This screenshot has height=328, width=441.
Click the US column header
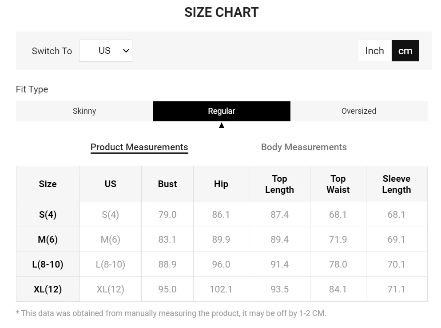click(x=110, y=184)
